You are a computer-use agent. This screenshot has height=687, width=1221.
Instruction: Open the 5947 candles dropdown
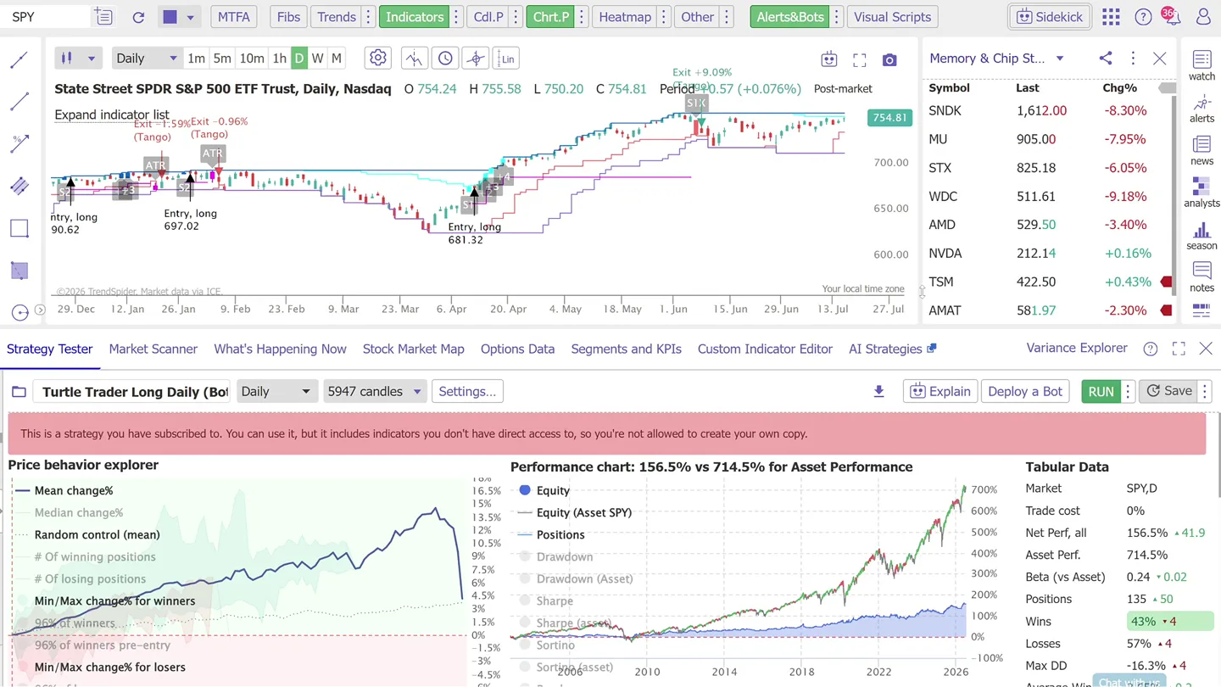tap(374, 391)
